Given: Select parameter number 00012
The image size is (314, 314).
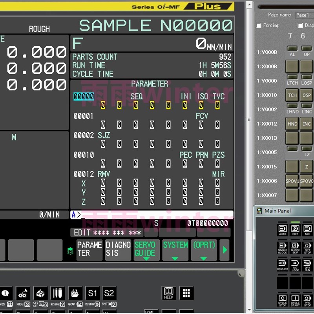Looking at the screenshot, I should point(84,174).
